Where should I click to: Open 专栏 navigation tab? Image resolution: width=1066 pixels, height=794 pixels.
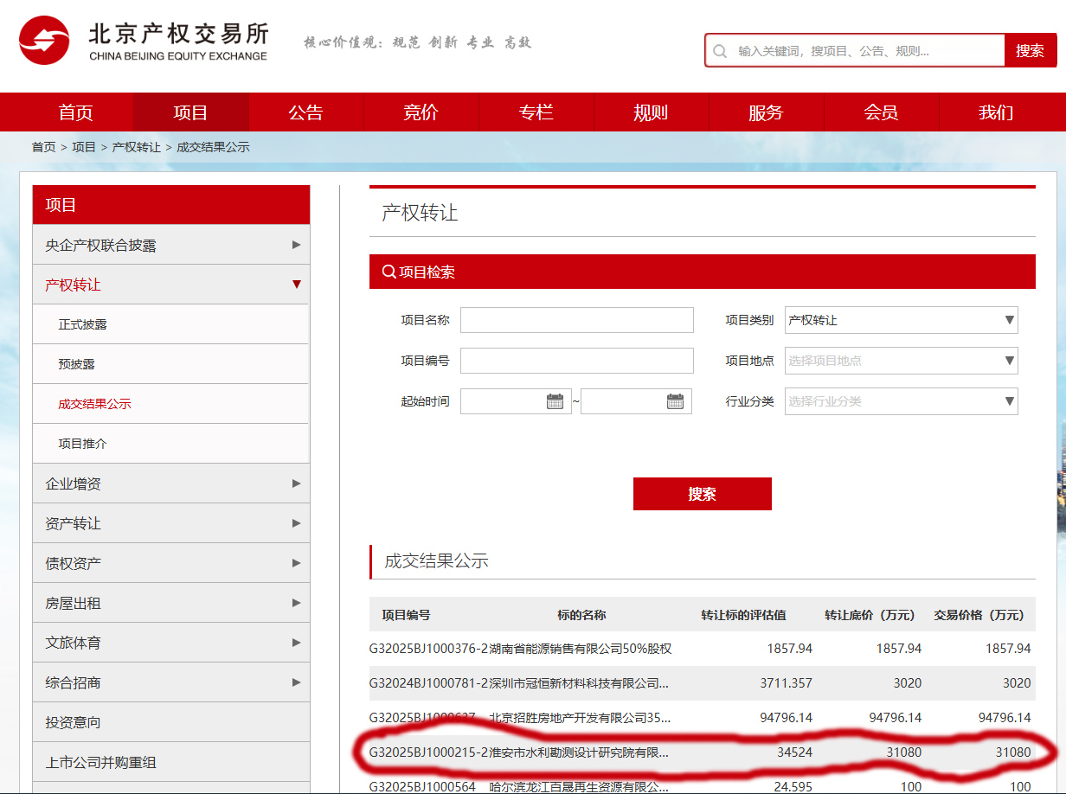pyautogui.click(x=536, y=112)
